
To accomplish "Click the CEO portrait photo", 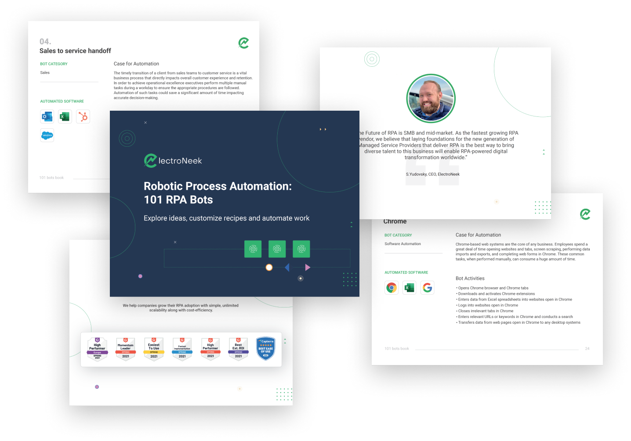I will pos(431,98).
